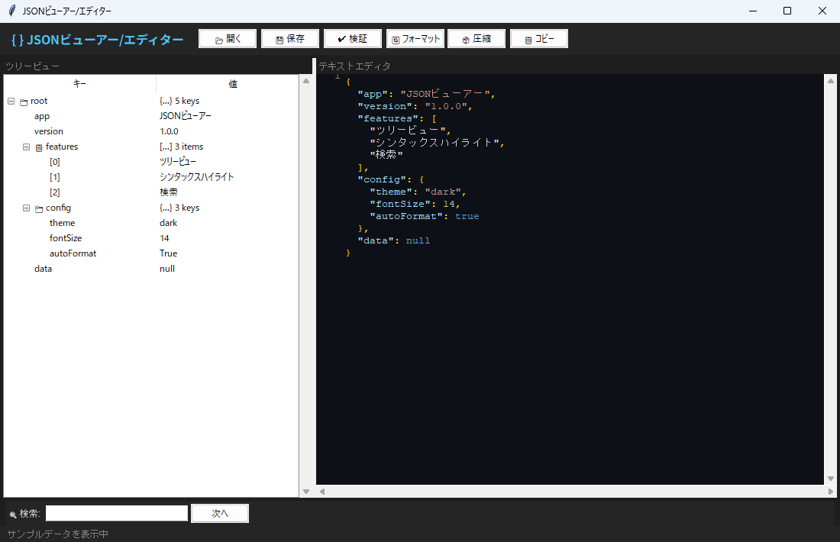Viewport: 840px width, 542px height.
Task: Collapse the features tree node
Action: click(x=26, y=147)
